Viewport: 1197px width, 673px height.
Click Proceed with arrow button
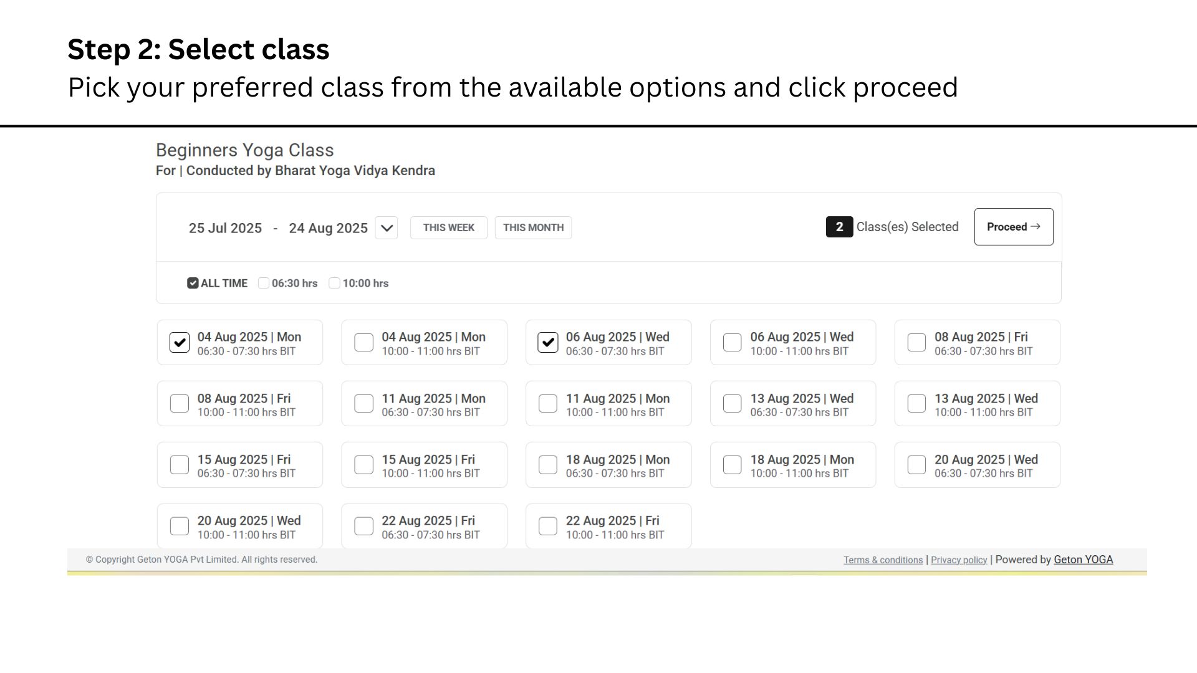coord(1014,227)
